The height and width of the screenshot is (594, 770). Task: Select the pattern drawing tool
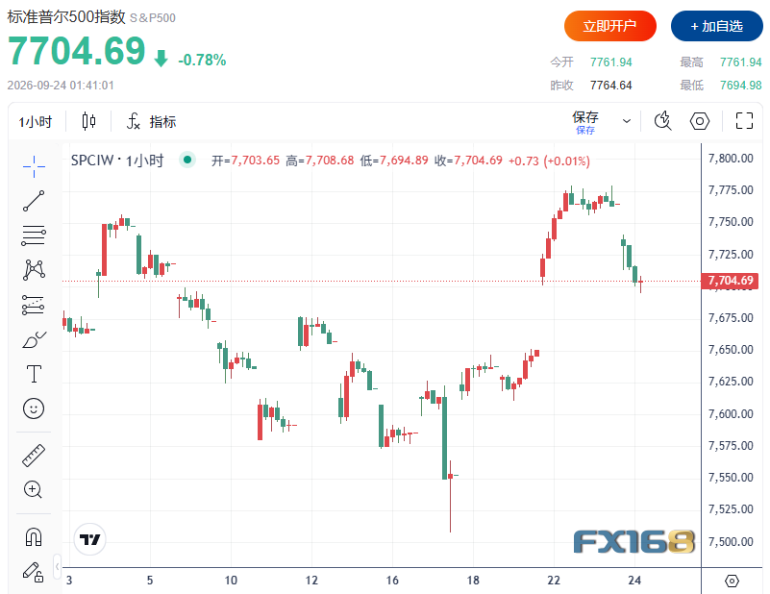34,270
